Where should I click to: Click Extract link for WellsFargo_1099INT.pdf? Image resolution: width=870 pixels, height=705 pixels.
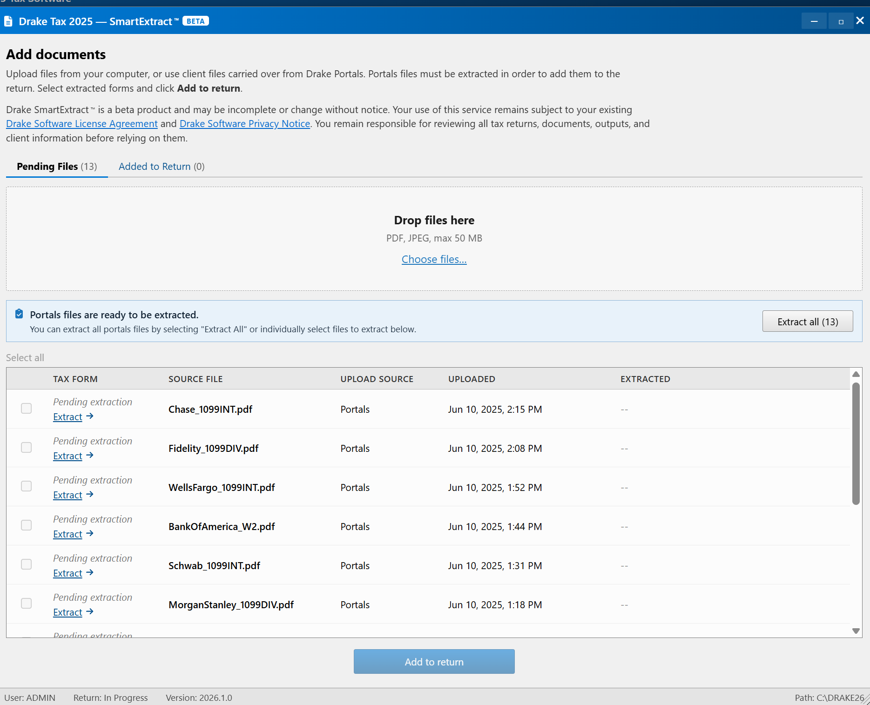pyautogui.click(x=67, y=495)
